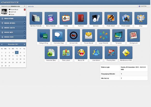Open the Profile module icon
Screen dimensions: 151x107
[66, 18]
